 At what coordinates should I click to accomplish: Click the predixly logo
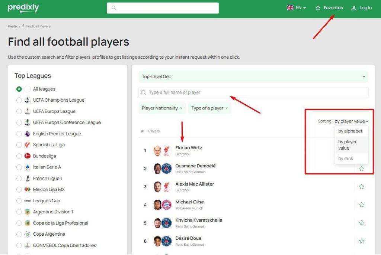[23, 8]
